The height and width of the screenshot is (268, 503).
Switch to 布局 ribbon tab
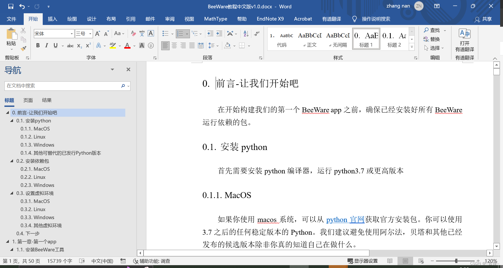coord(111,19)
